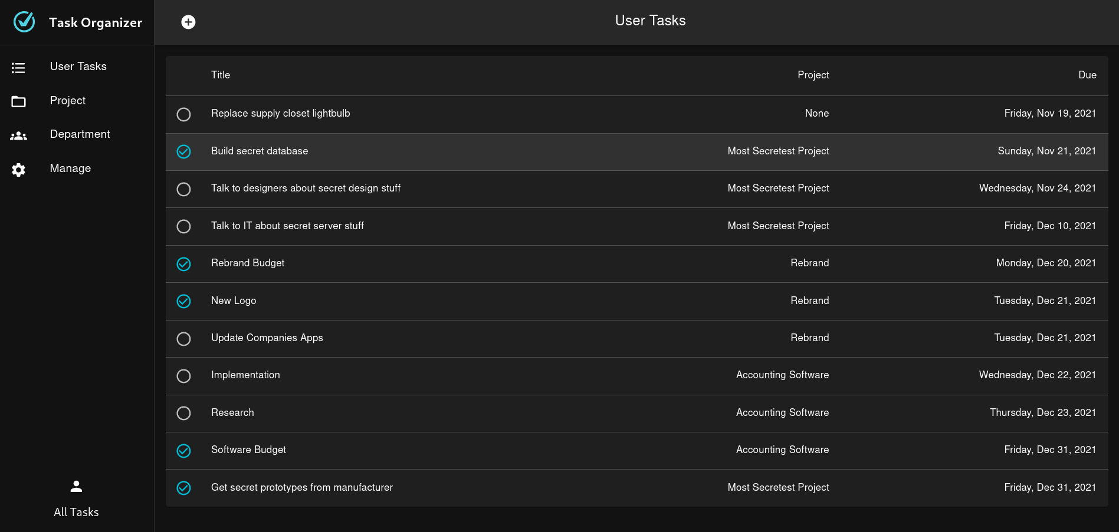Toggle completion of Update Companies Apps

coord(183,339)
